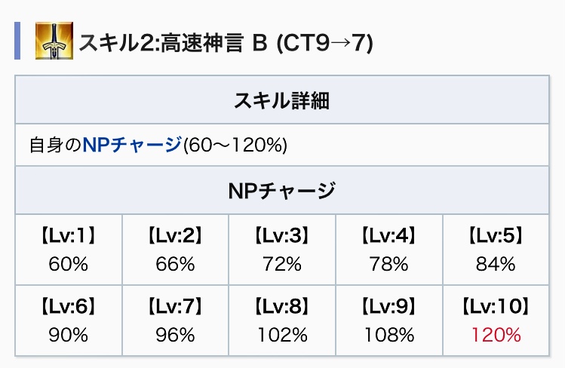The height and width of the screenshot is (368, 565).
Task: Click the 102% value under Lv:8
Action: pyautogui.click(x=282, y=333)
